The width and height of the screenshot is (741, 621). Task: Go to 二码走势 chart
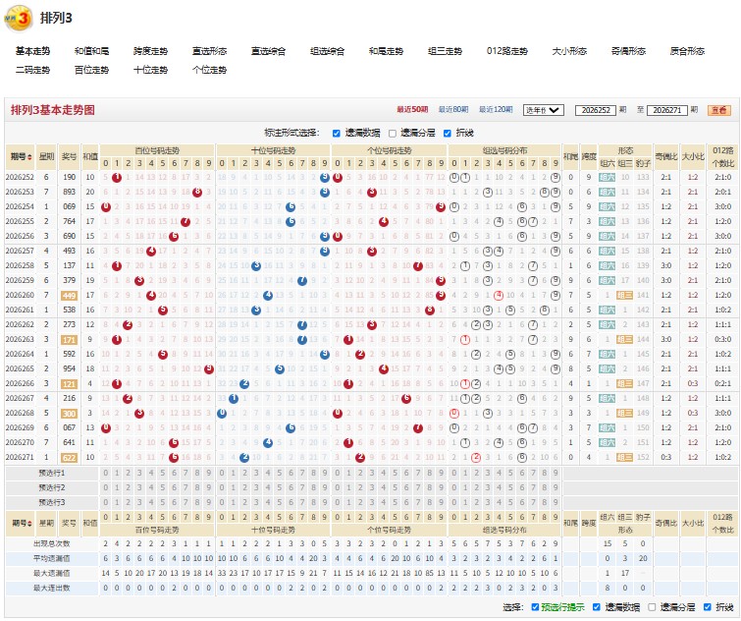pyautogui.click(x=32, y=70)
